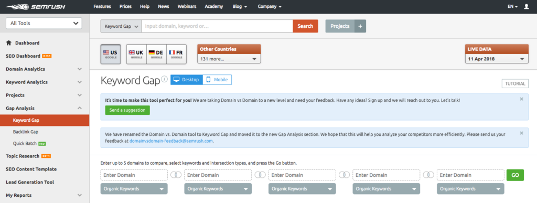Open domainvsdomain-feedback email link

coord(171,141)
